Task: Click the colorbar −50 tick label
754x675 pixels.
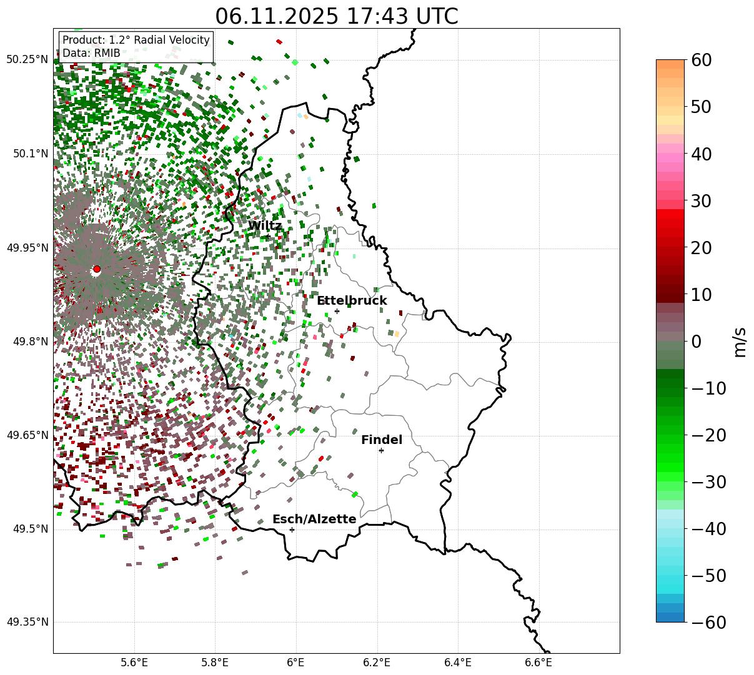Action: [x=708, y=575]
